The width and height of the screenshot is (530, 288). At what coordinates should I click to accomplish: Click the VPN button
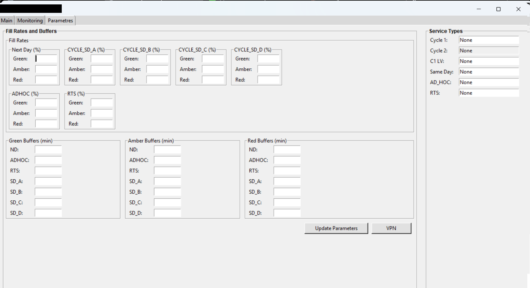pyautogui.click(x=391, y=228)
